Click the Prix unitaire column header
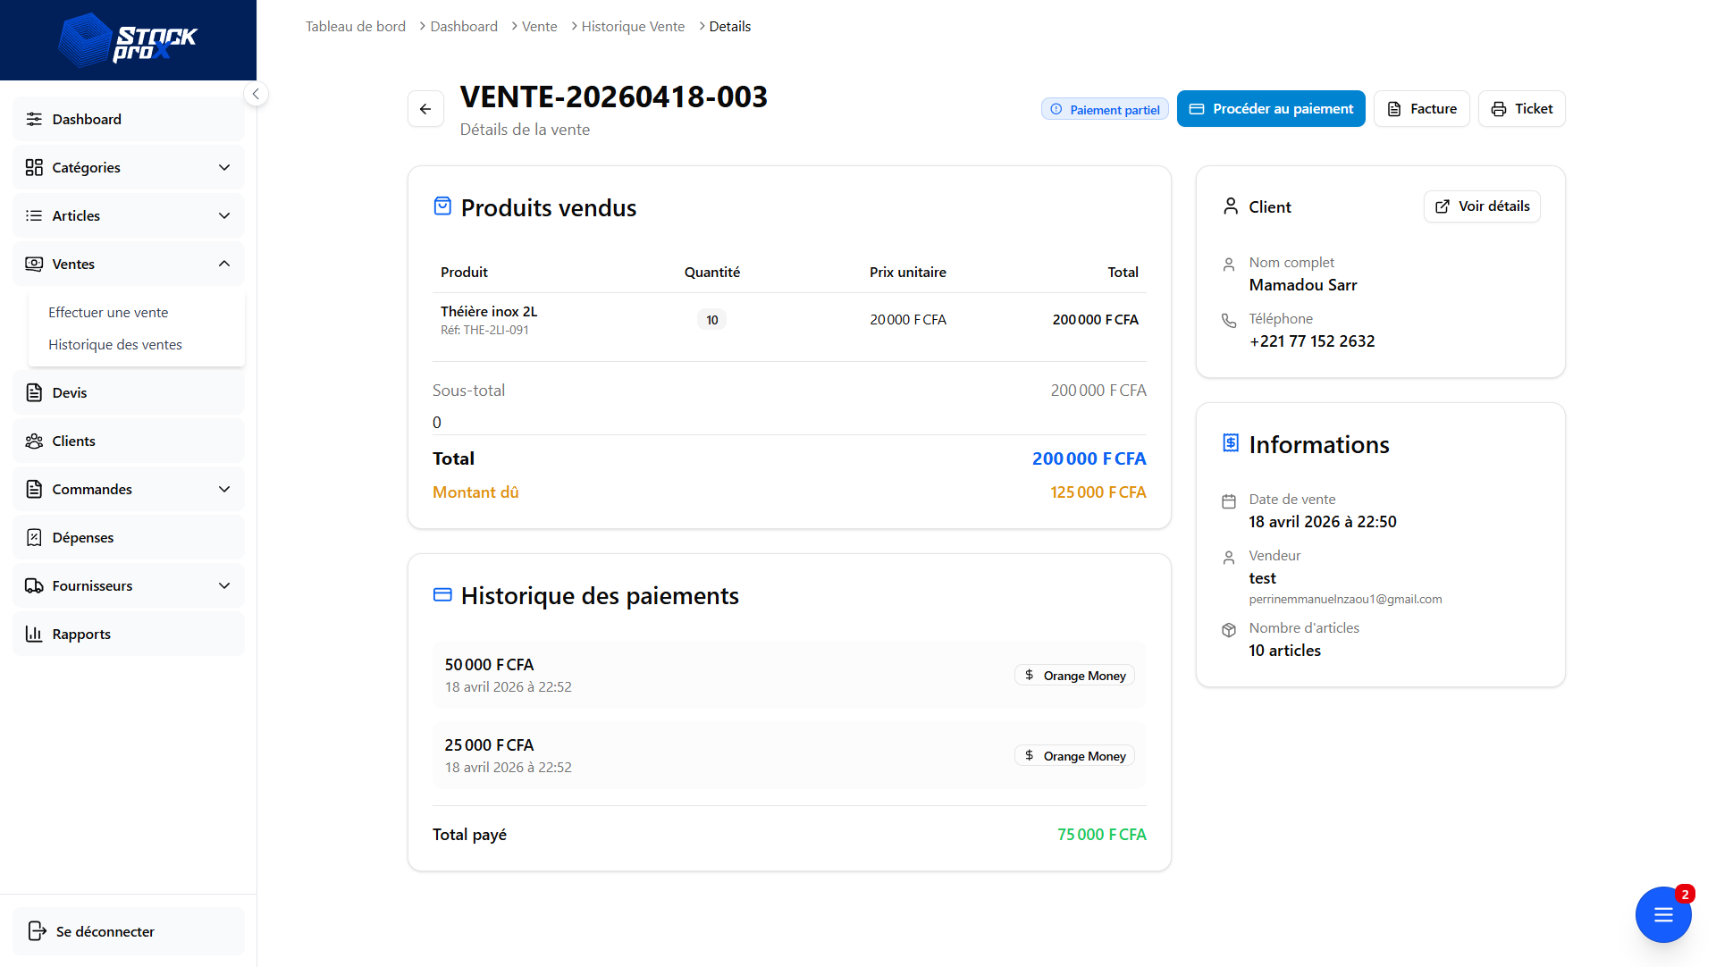1716x967 pixels. click(908, 272)
